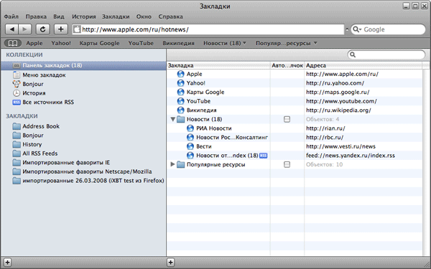
Task: Add a bookmark folder with the right-pane plus button
Action: [170, 263]
